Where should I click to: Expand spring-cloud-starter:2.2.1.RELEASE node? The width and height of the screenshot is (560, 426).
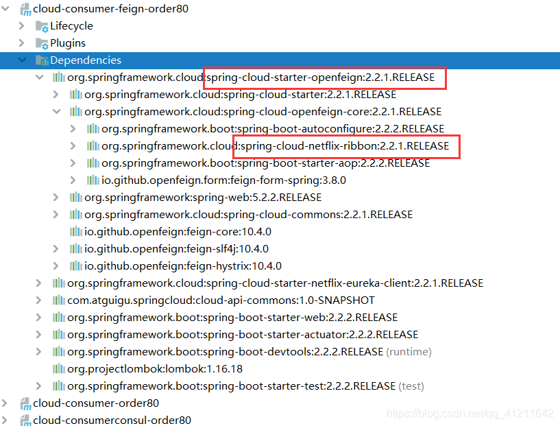[56, 95]
